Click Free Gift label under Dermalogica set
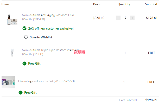 point(30,93)
